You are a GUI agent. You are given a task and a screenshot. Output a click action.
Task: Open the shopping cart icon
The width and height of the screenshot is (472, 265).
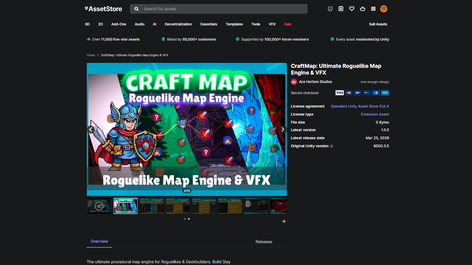click(x=362, y=8)
